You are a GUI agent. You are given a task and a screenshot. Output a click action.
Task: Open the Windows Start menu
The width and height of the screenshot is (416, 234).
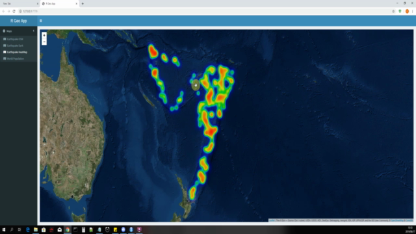coord(4,229)
